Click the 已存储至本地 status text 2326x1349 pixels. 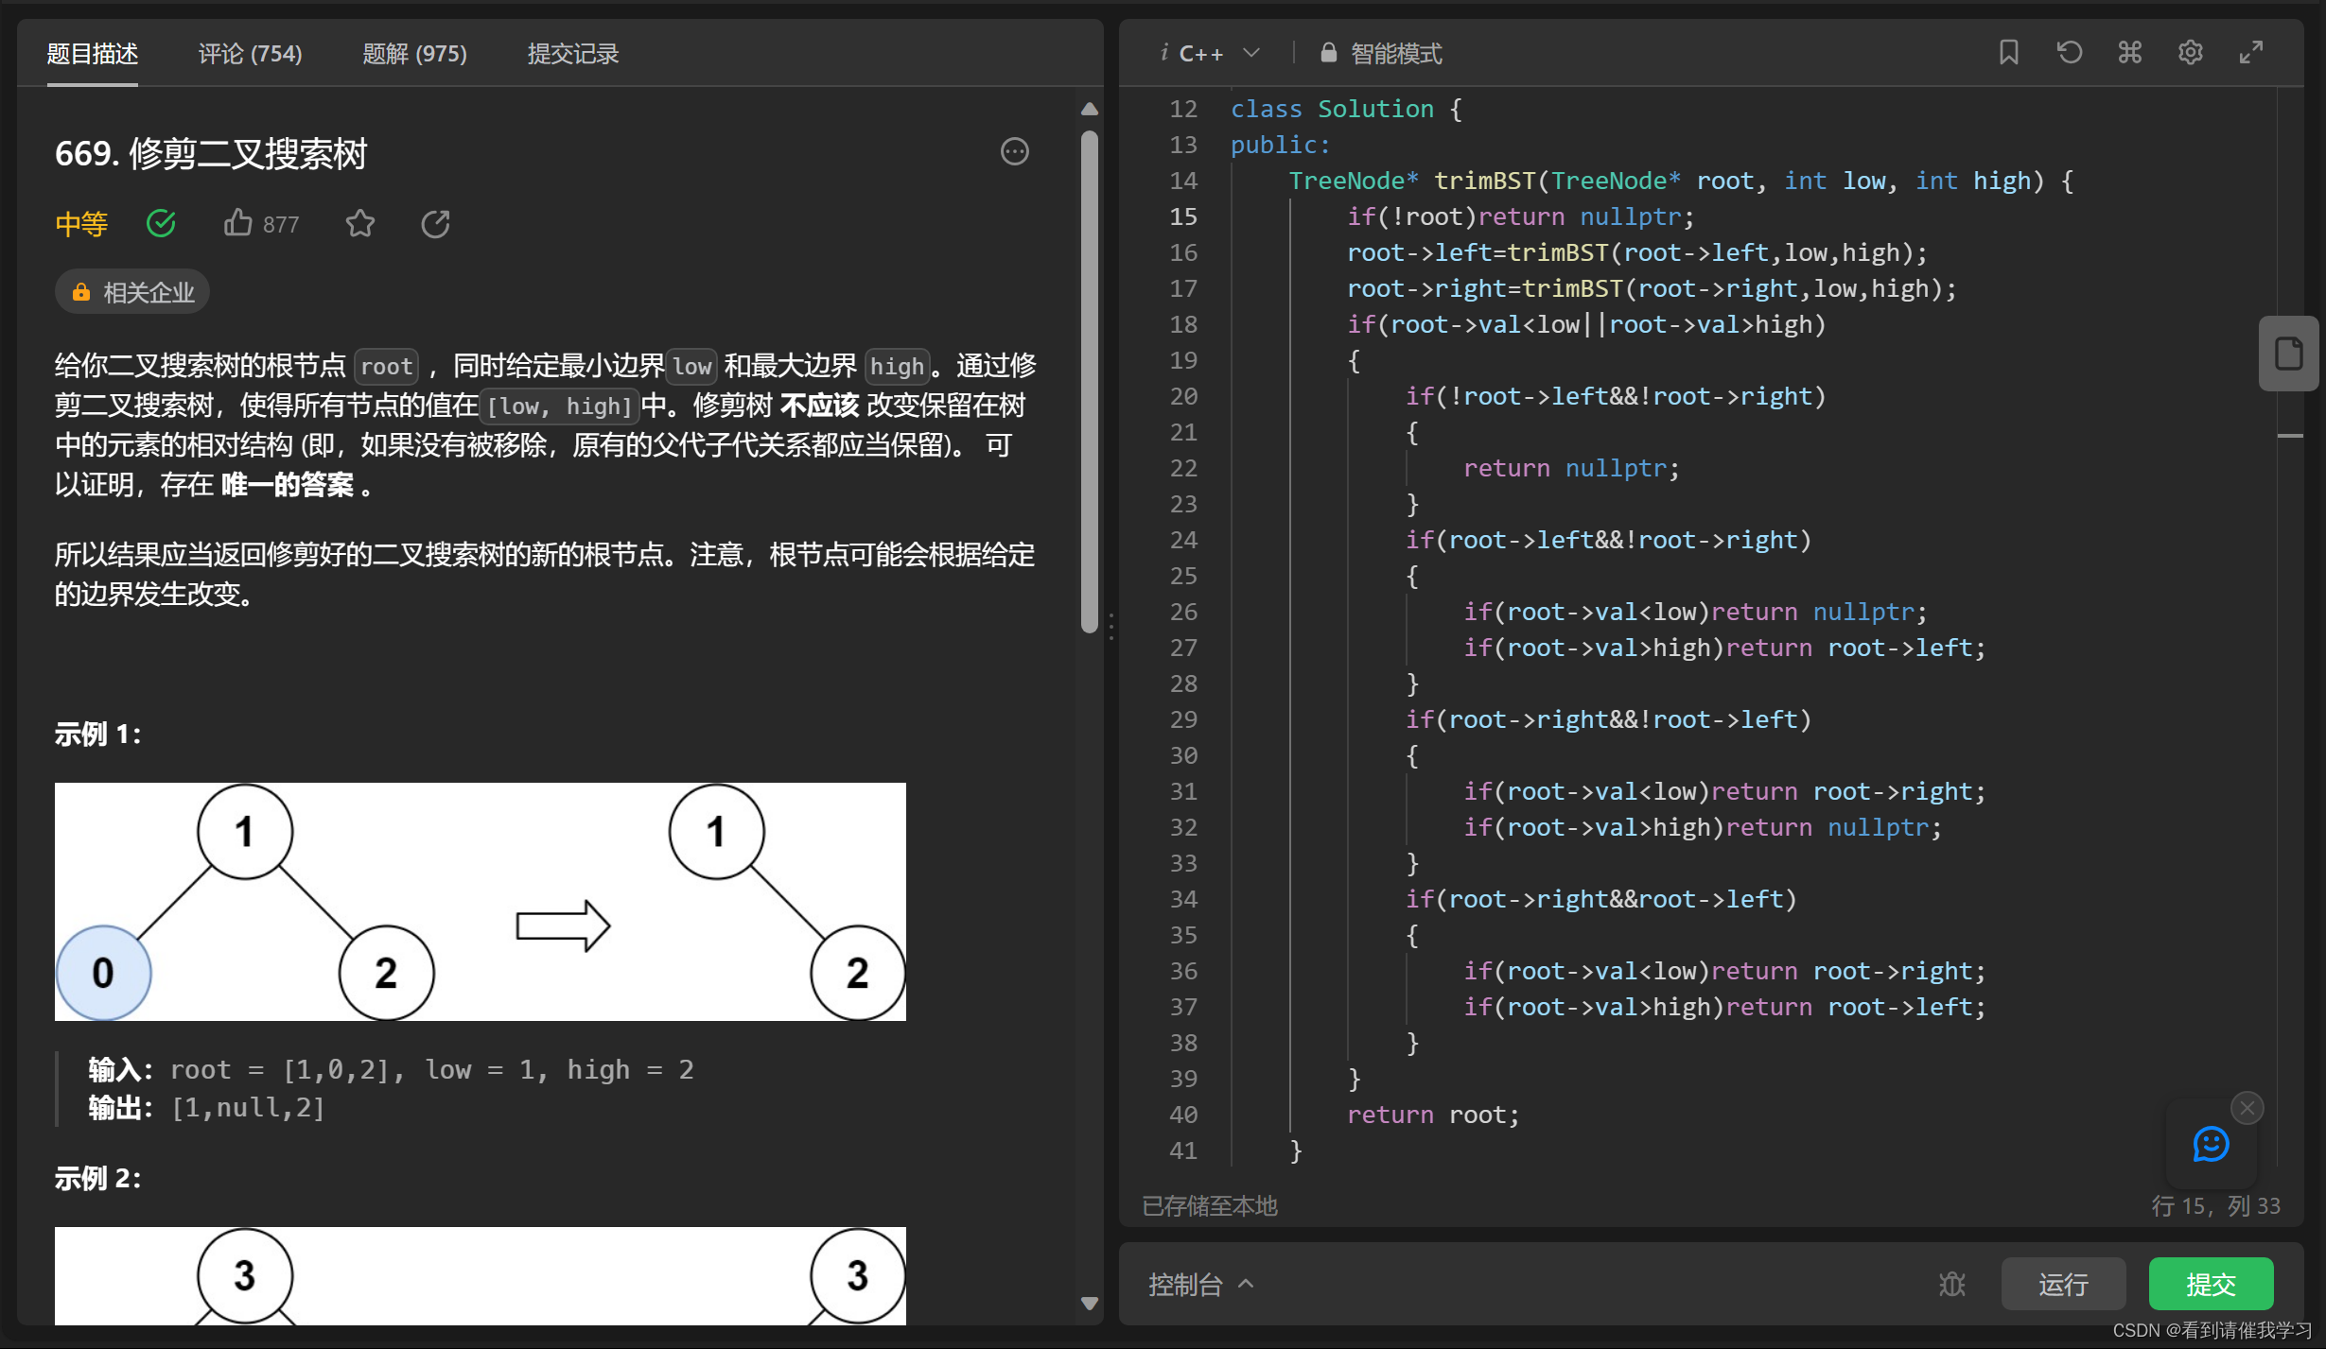point(1210,1205)
